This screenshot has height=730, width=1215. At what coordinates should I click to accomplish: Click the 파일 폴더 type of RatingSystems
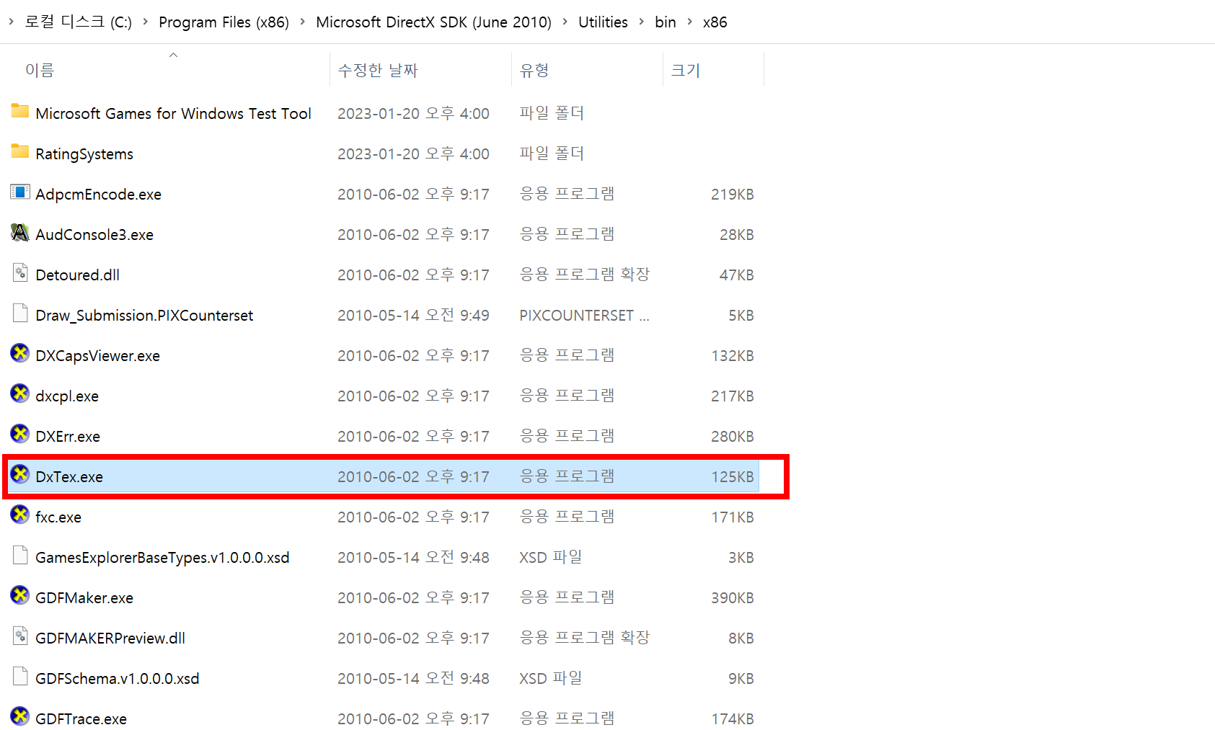pos(552,153)
